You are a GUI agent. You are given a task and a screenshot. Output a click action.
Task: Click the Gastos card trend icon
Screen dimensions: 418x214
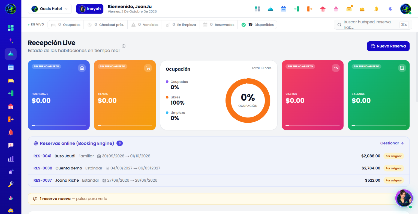tap(336, 68)
